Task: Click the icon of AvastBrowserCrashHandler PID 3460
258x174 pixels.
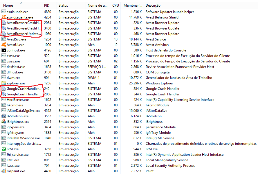Action: pos(3,28)
